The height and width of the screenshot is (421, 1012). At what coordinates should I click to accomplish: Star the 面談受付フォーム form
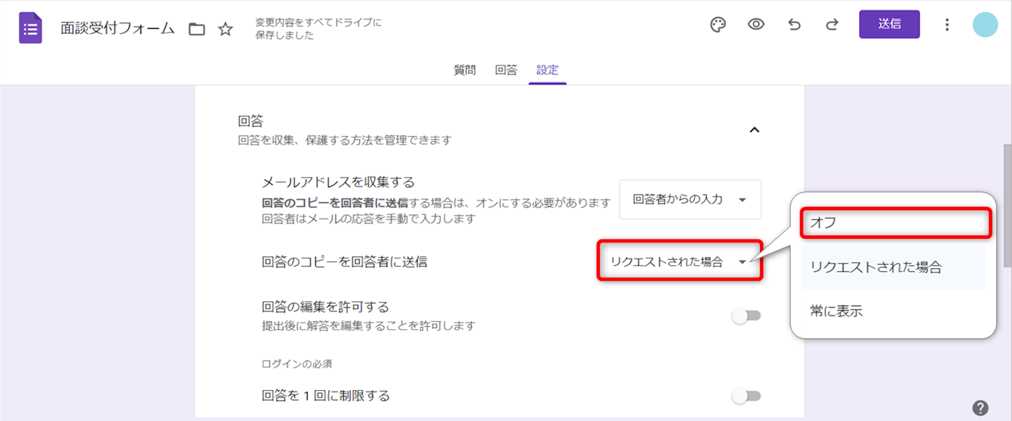coord(225,29)
